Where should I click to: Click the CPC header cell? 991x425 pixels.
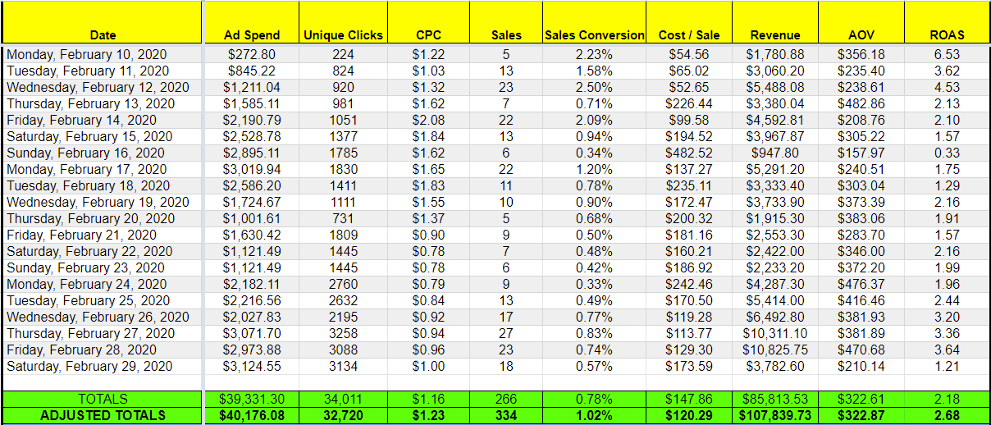pyautogui.click(x=428, y=23)
